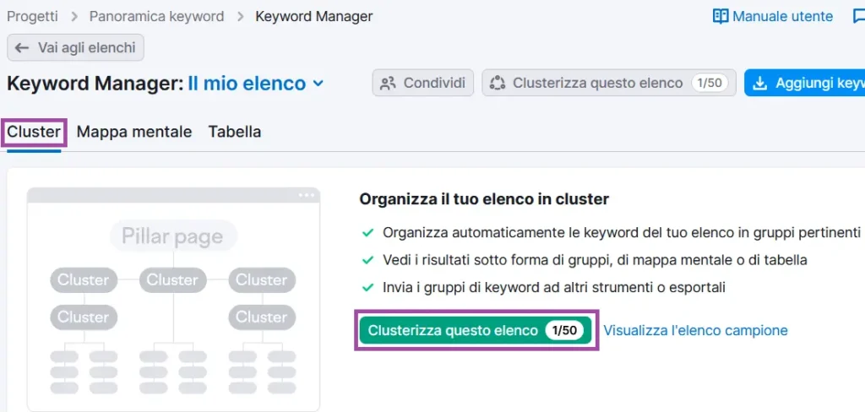The height and width of the screenshot is (412, 865).
Task: Switch to the Cluster tab
Action: (34, 132)
